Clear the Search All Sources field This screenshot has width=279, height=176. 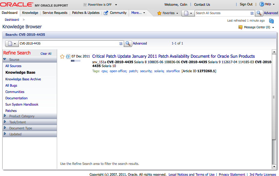click(252, 13)
